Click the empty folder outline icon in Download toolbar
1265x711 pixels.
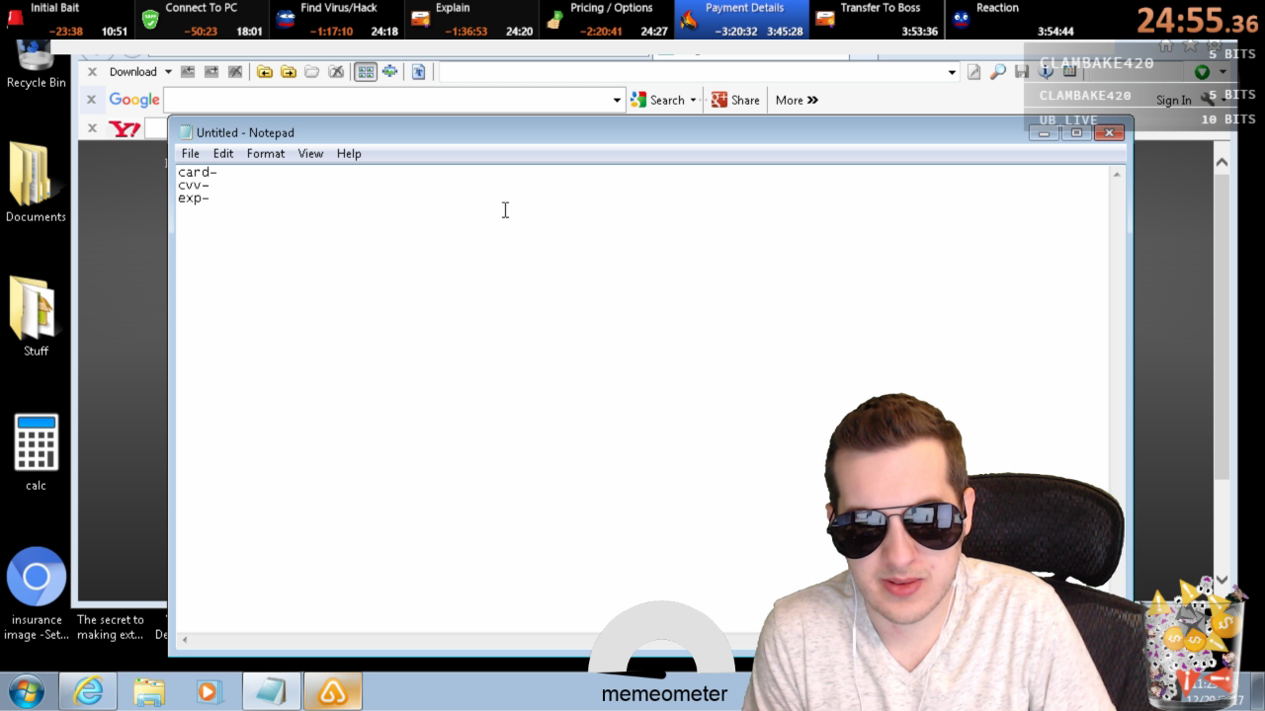[x=312, y=72]
